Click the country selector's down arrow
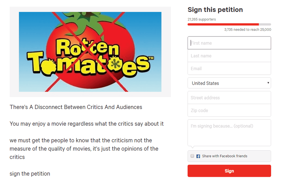The height and width of the screenshot is (180, 285). [268, 83]
